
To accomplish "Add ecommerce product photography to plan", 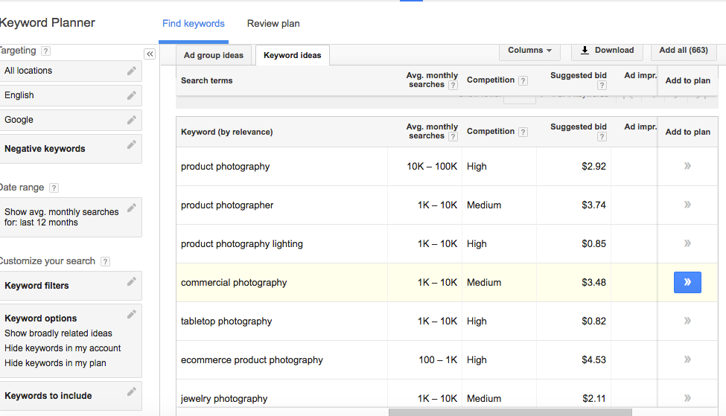I will (x=687, y=359).
